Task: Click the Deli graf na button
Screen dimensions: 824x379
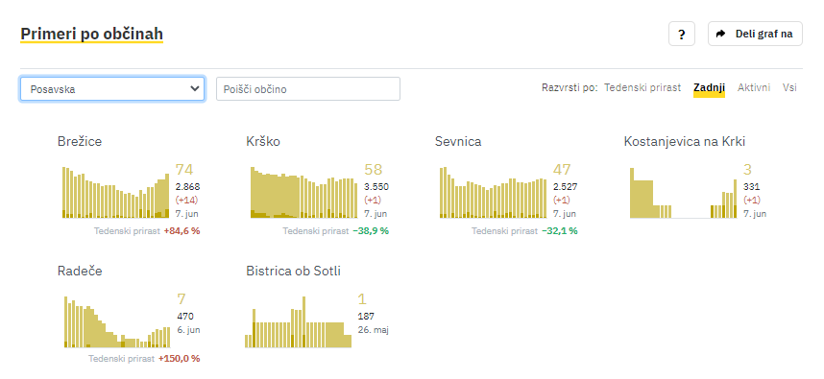Action: 755,35
